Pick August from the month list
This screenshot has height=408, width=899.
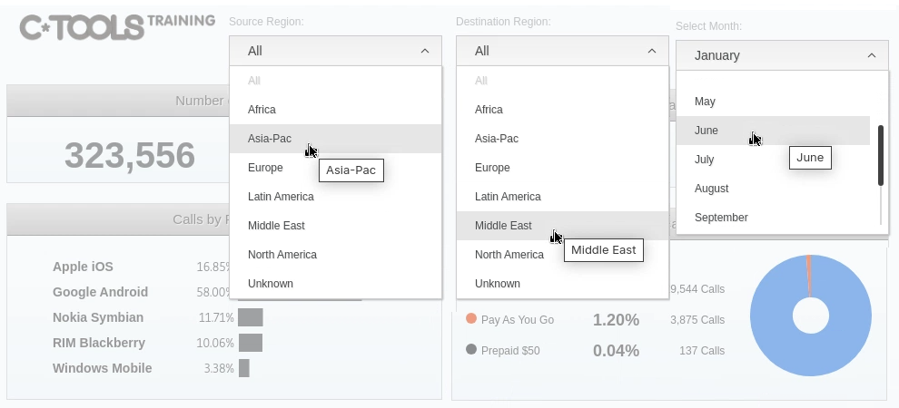(x=712, y=189)
